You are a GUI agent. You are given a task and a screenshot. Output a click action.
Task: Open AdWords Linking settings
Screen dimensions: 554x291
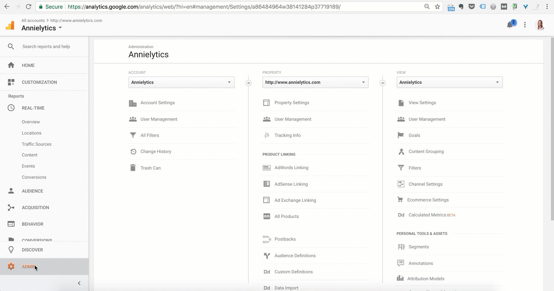coord(291,168)
